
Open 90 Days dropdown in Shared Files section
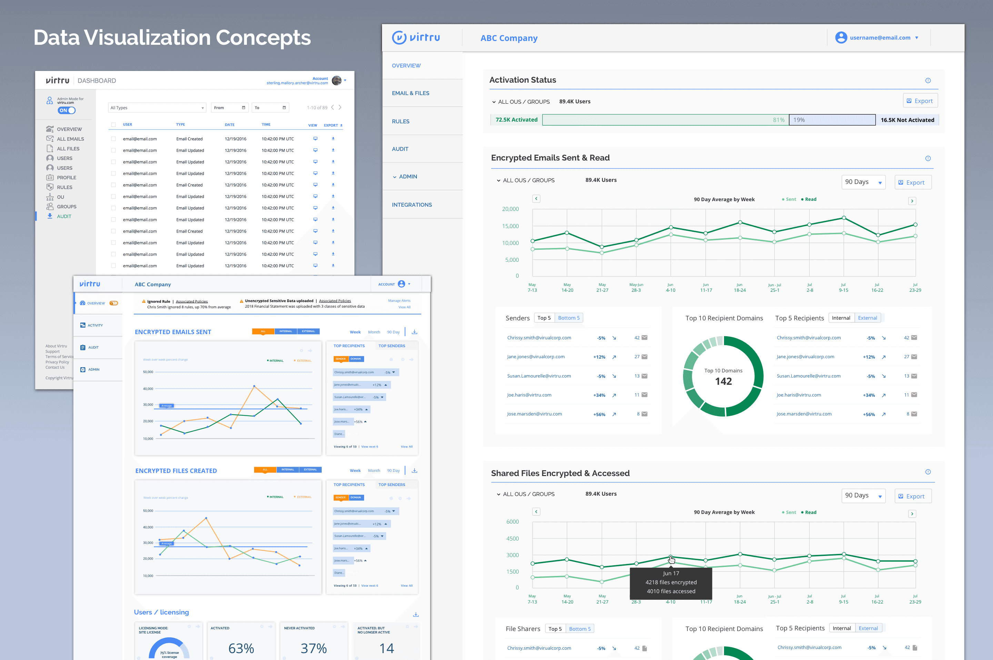click(x=863, y=495)
